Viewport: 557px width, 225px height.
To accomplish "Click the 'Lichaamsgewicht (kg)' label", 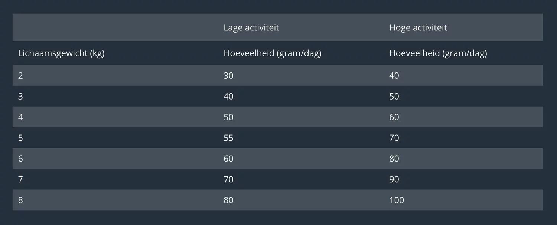I will pos(61,53).
